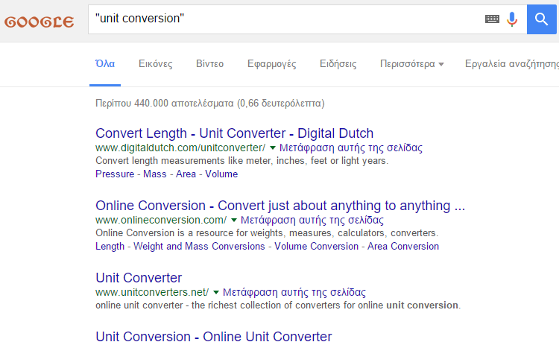Click the snippet "Online Conversion is a resource for weights"
559x342 pixels.
pyautogui.click(x=267, y=233)
